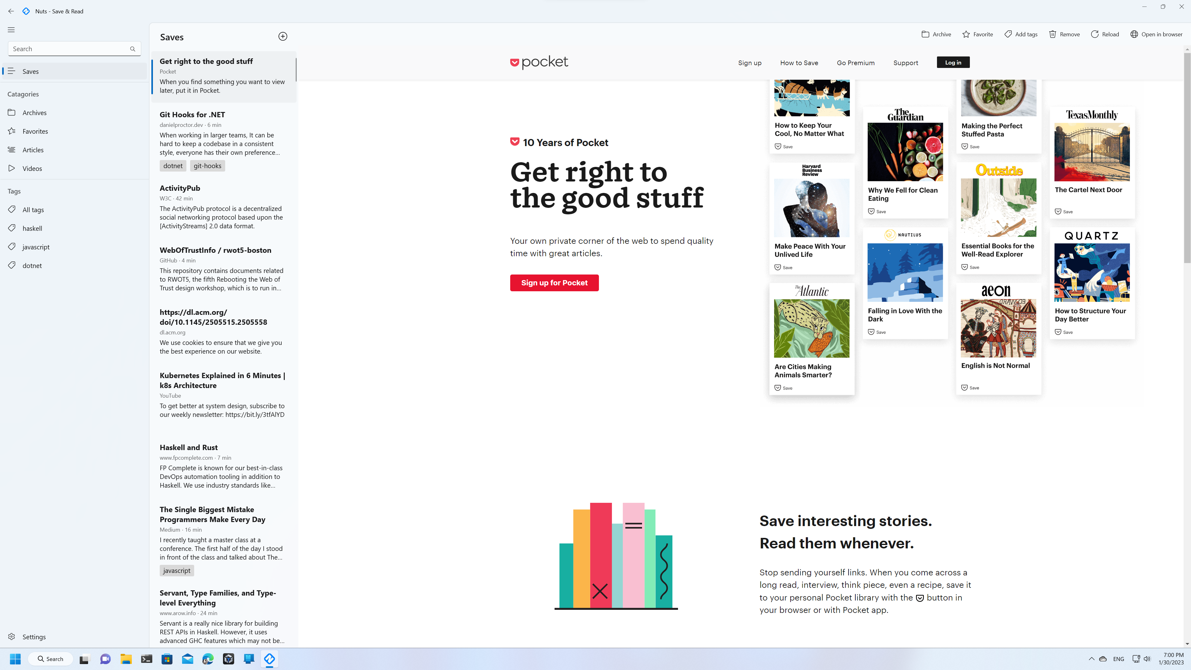1191x670 pixels.
Task: Archive the current article
Action: pyautogui.click(x=936, y=34)
